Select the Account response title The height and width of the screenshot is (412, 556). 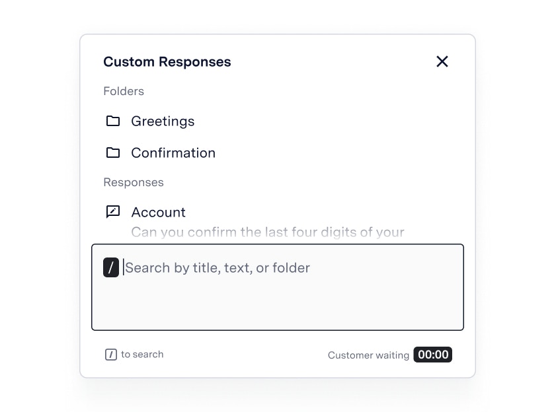158,212
